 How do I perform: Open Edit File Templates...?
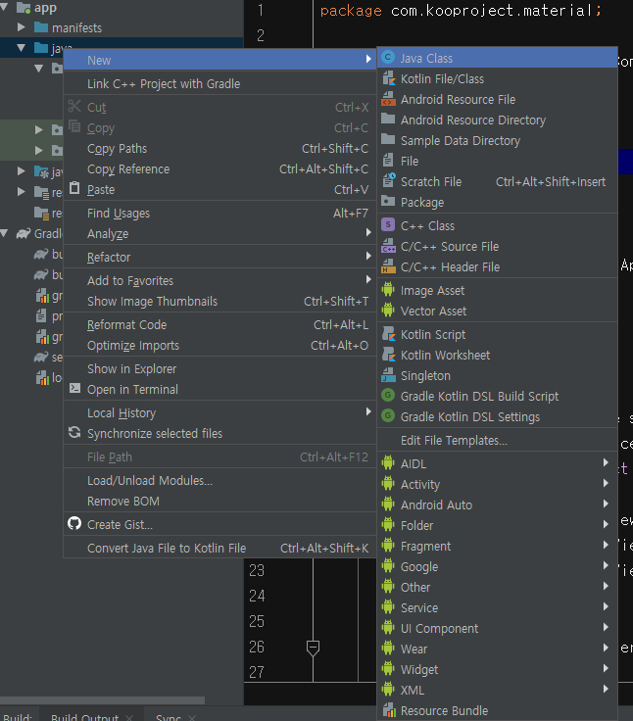(498, 441)
